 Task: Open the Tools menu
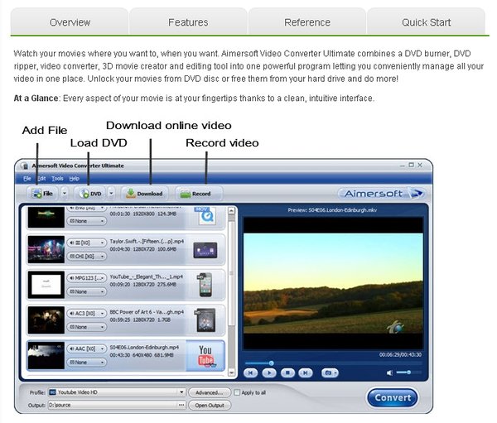[x=57, y=179]
